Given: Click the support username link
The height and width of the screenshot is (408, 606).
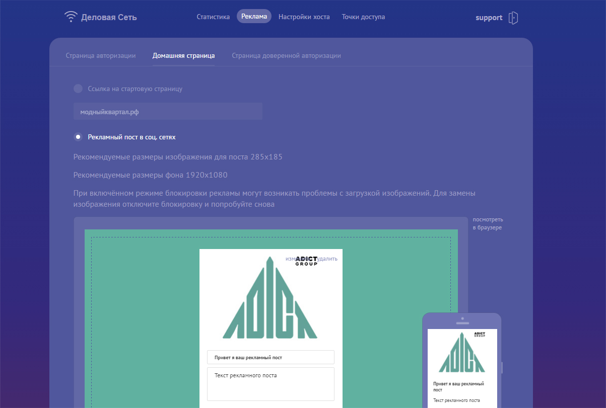Looking at the screenshot, I should 489,18.
